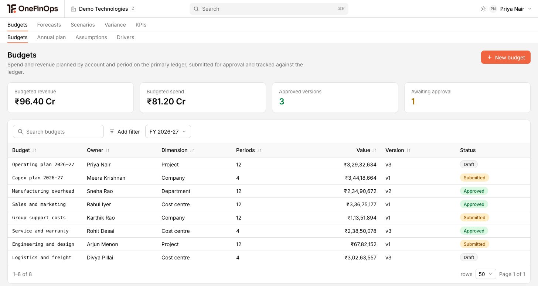Sort by Periods column arrows

[259, 151]
